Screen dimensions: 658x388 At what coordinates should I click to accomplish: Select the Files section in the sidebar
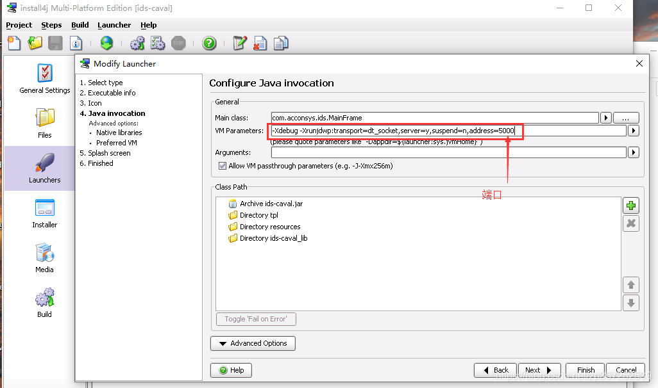44,123
